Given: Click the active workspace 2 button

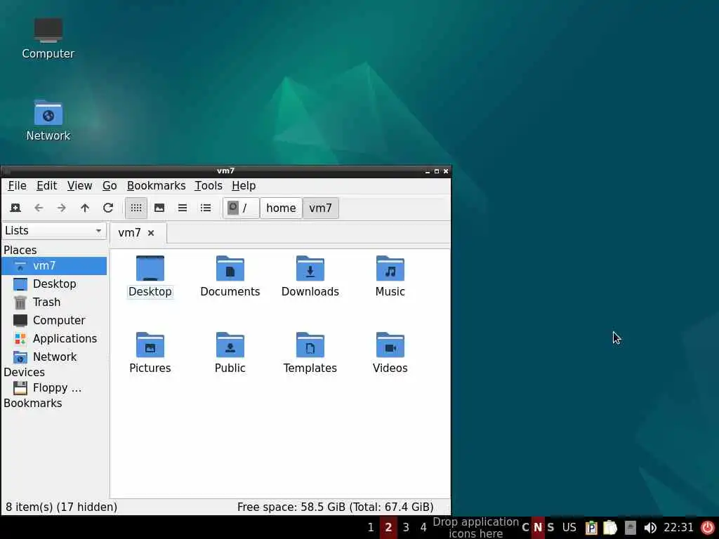Looking at the screenshot, I should point(388,528).
